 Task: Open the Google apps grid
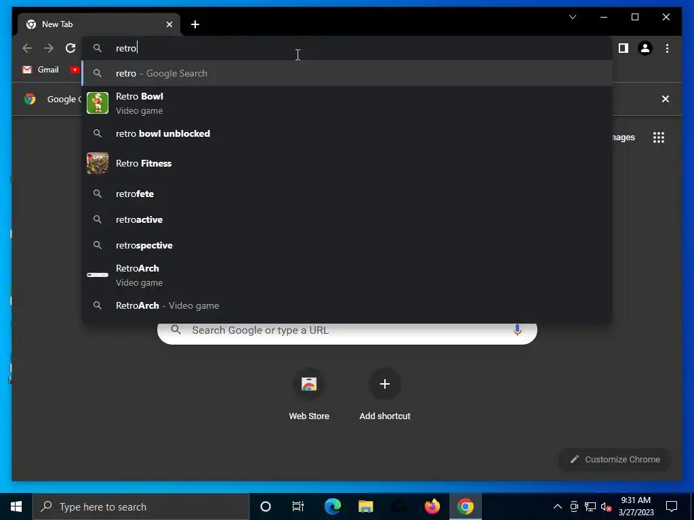659,137
